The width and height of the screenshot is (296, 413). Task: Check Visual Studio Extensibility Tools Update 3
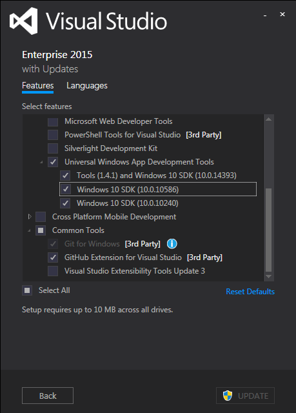[x=53, y=271]
